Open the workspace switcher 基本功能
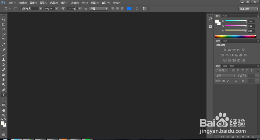Viewport: 260px width, 140px height. tap(249, 9)
